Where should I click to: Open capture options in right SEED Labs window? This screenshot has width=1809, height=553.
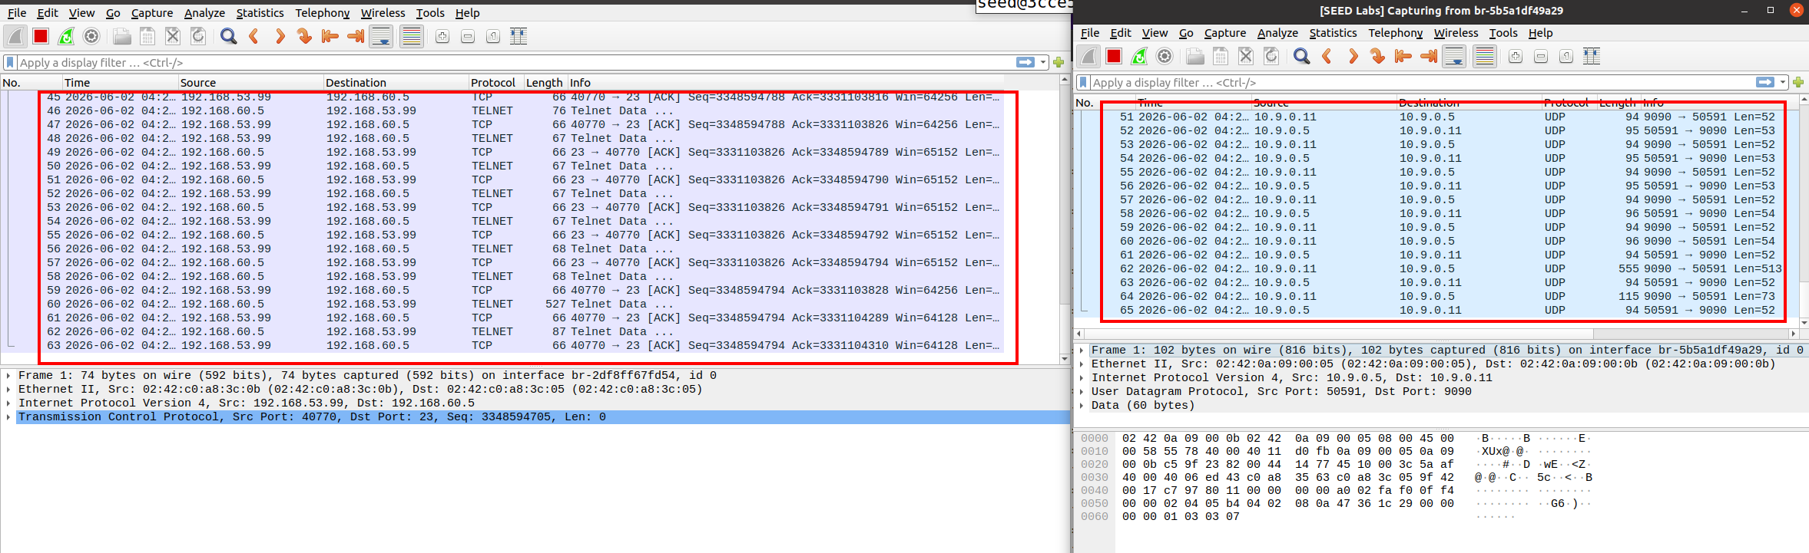[x=1165, y=56]
